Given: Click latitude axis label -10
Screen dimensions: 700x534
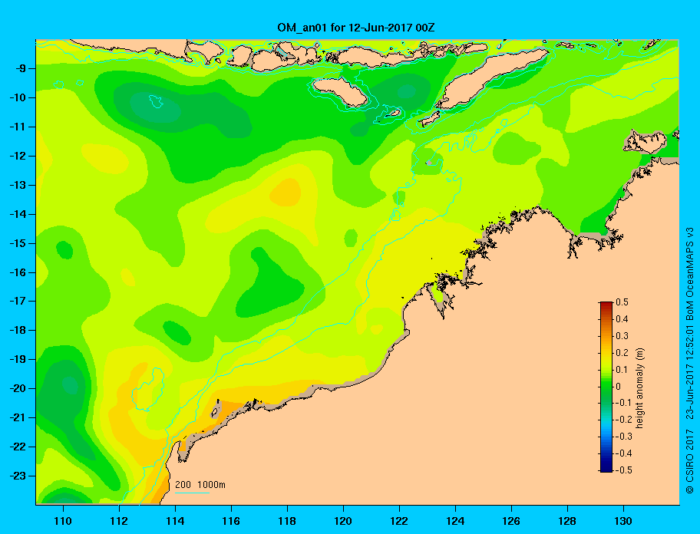Looking at the screenshot, I should 18,97.
